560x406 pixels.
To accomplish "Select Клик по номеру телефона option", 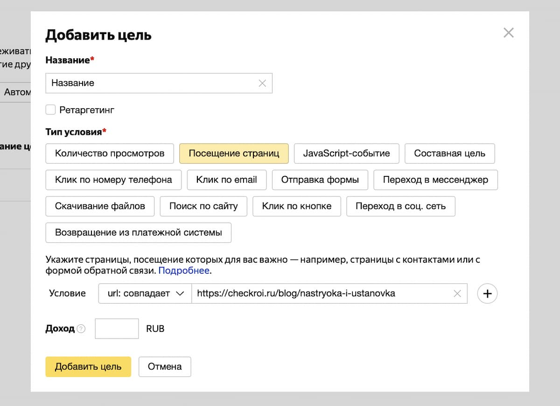I will (113, 180).
